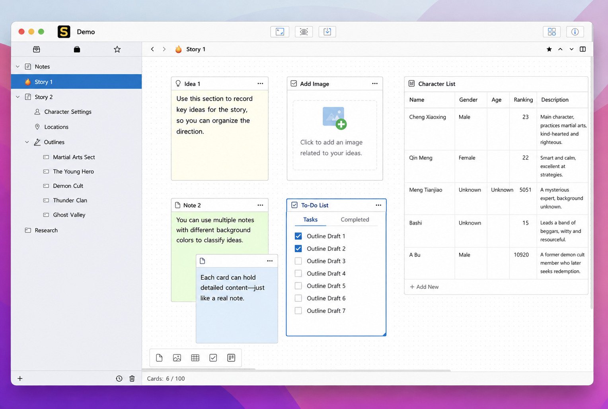Open the Note 2 card options menu
Image resolution: width=608 pixels, height=409 pixels.
[260, 205]
